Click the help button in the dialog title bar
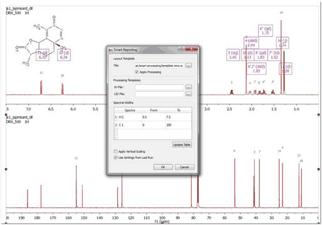This screenshot has width=322, height=225. (x=182, y=49)
